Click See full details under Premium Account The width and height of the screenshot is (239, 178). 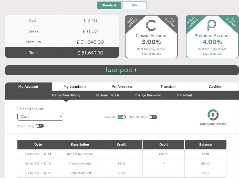(x=212, y=54)
